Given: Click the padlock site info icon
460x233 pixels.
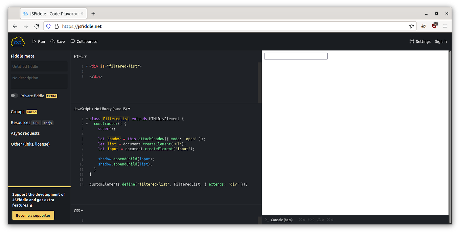Looking at the screenshot, I should coord(57,26).
